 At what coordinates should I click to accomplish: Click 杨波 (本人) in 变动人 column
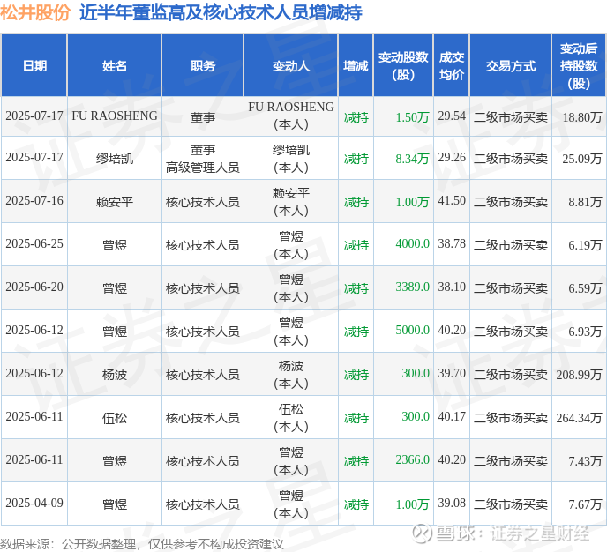click(291, 375)
